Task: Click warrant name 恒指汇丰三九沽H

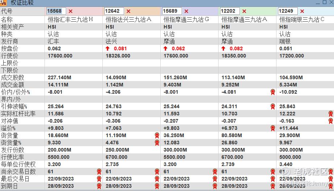Action: pos(70,20)
